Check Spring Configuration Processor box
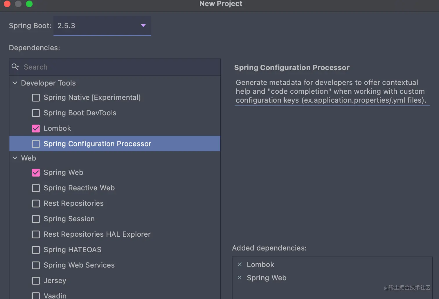 point(36,144)
